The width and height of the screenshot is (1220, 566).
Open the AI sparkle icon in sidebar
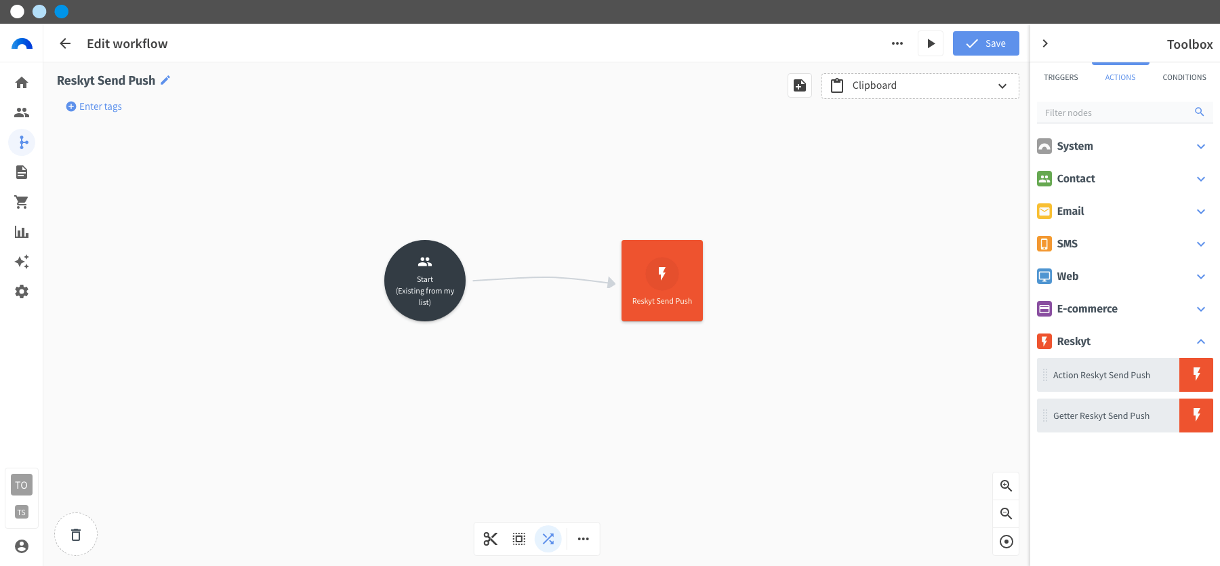pos(22,262)
